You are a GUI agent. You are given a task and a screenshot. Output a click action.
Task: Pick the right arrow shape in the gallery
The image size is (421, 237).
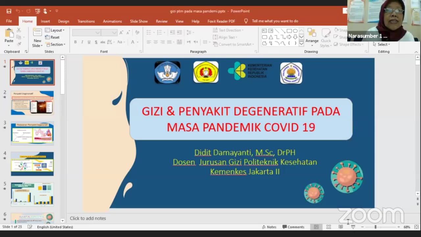click(x=289, y=37)
